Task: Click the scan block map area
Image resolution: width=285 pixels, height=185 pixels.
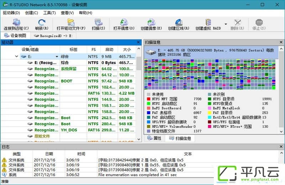Action: (x=210, y=74)
